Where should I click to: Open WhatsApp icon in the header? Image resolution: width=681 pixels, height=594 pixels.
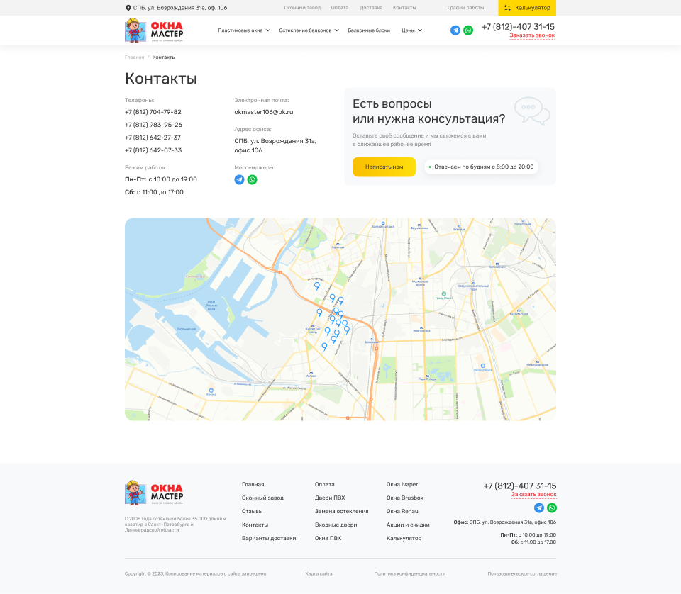pos(467,30)
